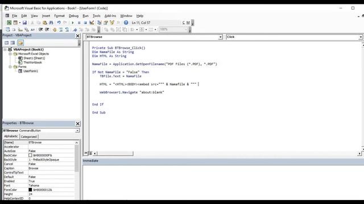The width and height of the screenshot is (364, 204).
Task: Open Visual Basic Help question-mark icon
Action: [x=126, y=23]
